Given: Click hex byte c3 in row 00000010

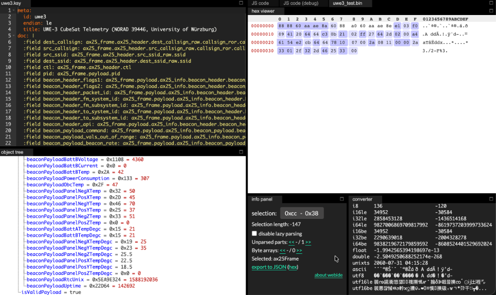Looking at the screenshot, I should (325, 34).
